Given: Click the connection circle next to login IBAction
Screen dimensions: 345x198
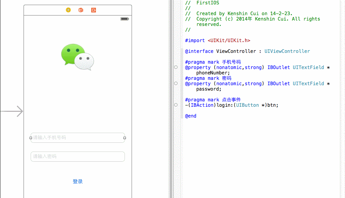Looking at the screenshot, I should click(176, 105).
